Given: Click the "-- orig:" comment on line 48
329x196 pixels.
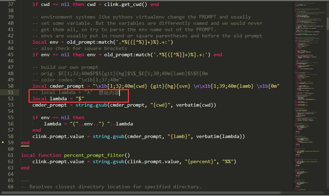Looking at the screenshot, I should (120, 74).
